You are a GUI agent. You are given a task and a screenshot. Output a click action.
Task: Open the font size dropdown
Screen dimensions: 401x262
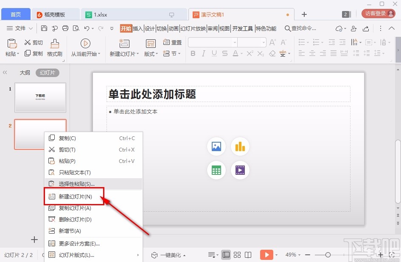click(x=264, y=42)
